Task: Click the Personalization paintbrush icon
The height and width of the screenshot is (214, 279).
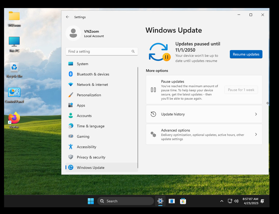Action: 71,95
